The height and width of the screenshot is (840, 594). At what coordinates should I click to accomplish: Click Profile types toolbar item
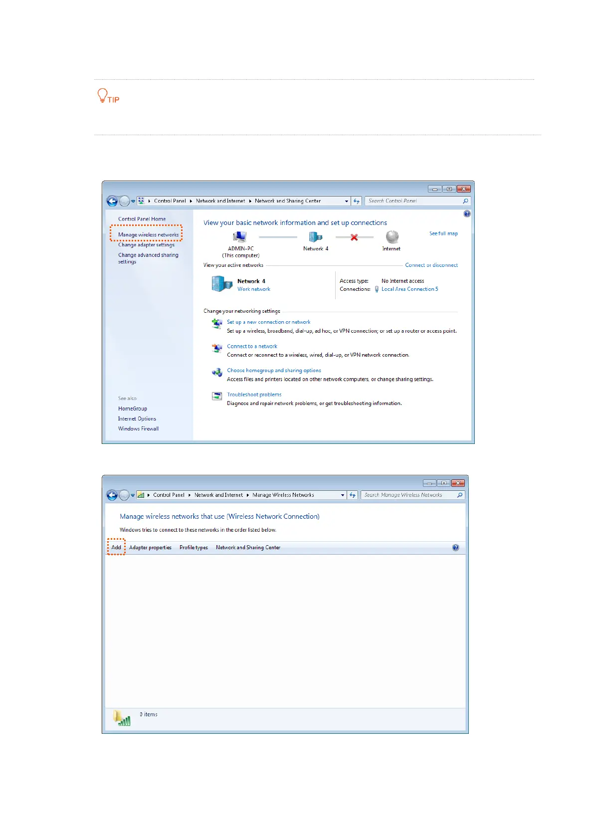[x=194, y=548]
